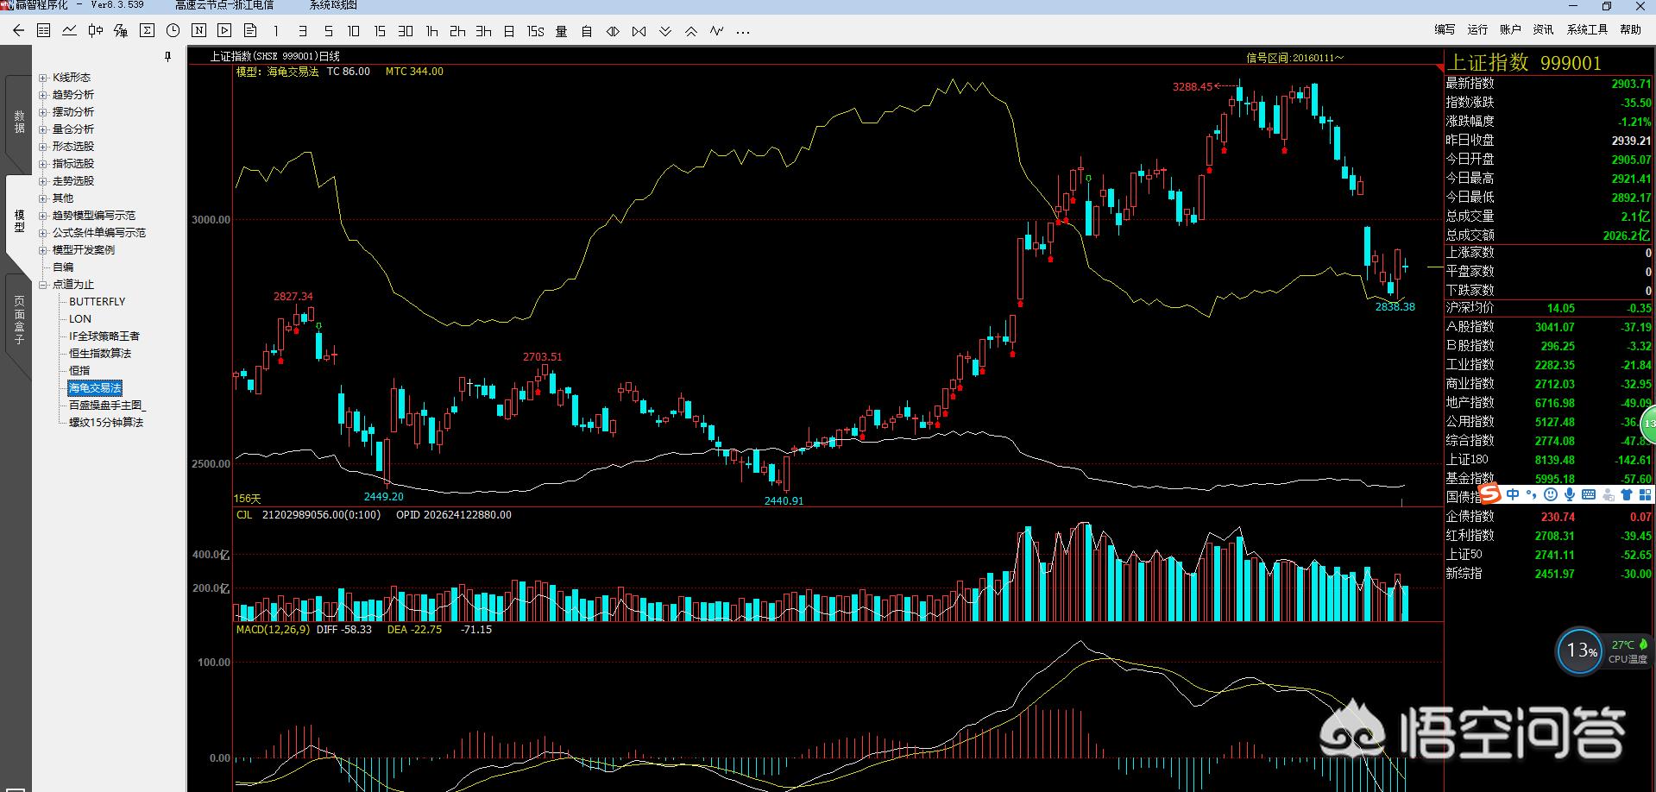1656x792 pixels.
Task: Select the 3-minute period button
Action: coord(302,31)
